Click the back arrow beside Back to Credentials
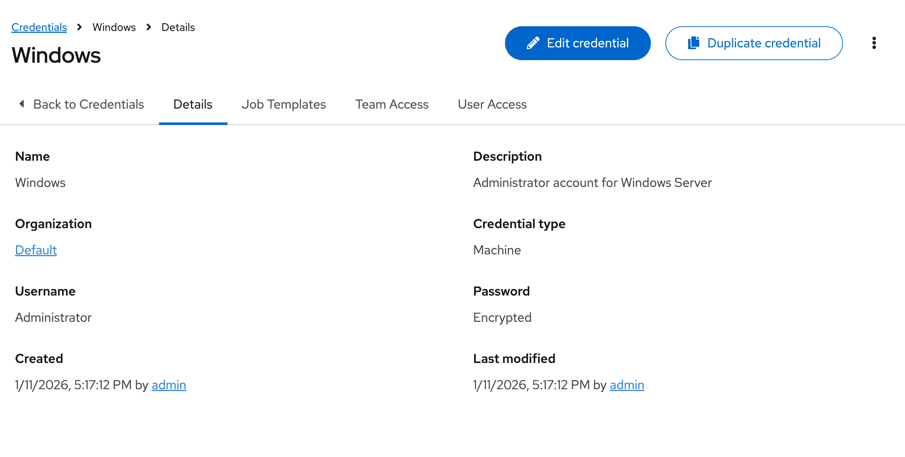Image resolution: width=905 pixels, height=457 pixels. 21,104
